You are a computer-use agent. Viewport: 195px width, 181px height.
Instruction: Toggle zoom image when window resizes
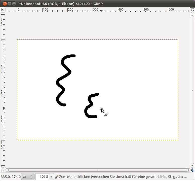(x=192, y=10)
